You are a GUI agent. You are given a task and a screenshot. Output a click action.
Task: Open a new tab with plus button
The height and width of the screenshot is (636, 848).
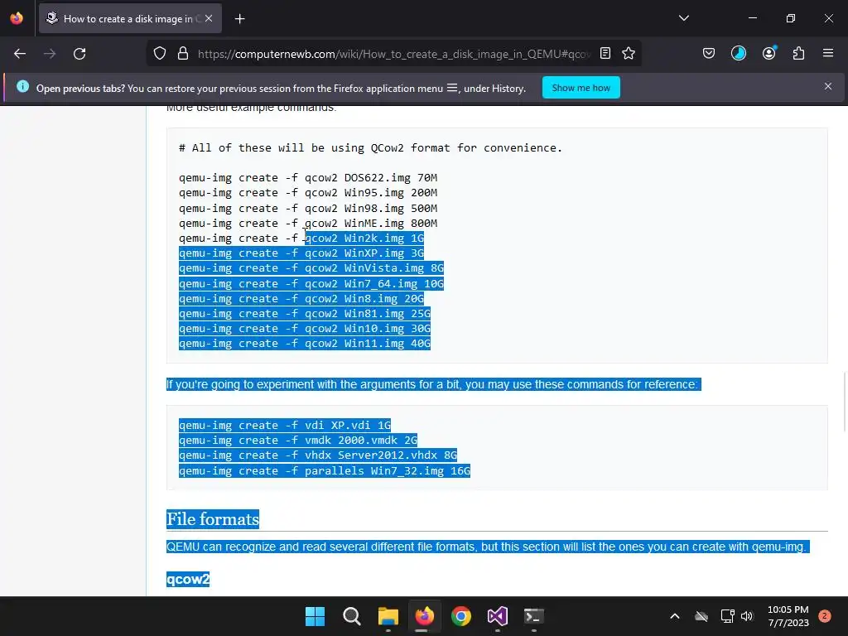click(x=239, y=19)
